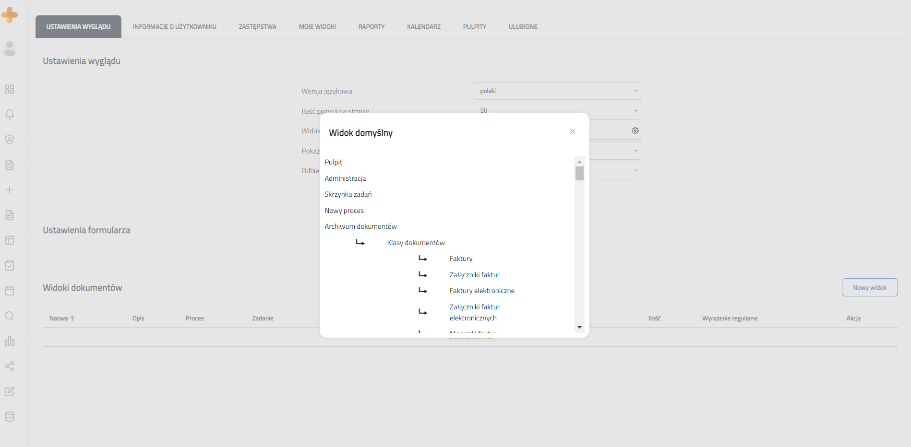Viewport: 911px width, 447px height.
Task: Click the orange app logo icon
Action: click(10, 15)
